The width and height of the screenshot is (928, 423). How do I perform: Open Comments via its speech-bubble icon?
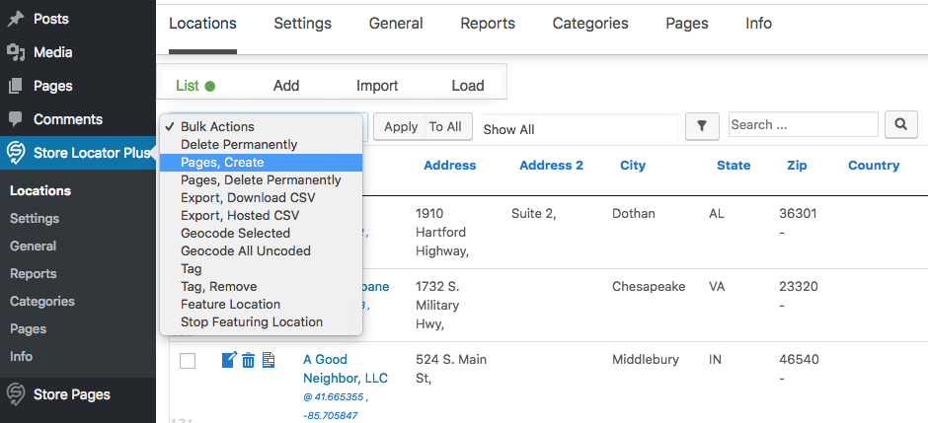pos(16,119)
